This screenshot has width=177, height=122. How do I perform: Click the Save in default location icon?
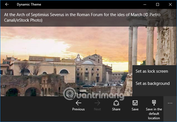point(154,103)
